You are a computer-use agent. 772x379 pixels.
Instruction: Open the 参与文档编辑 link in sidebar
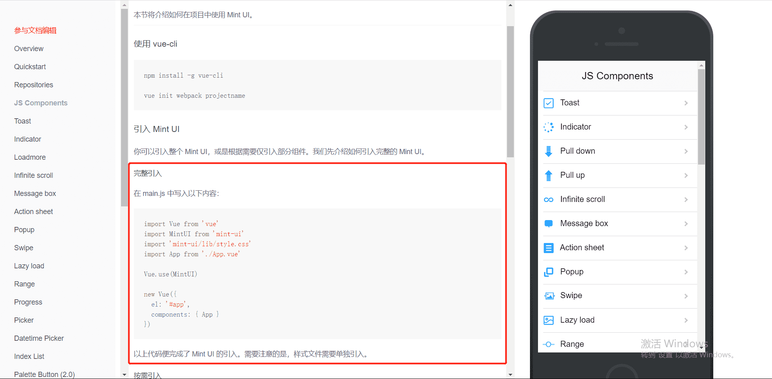click(35, 31)
